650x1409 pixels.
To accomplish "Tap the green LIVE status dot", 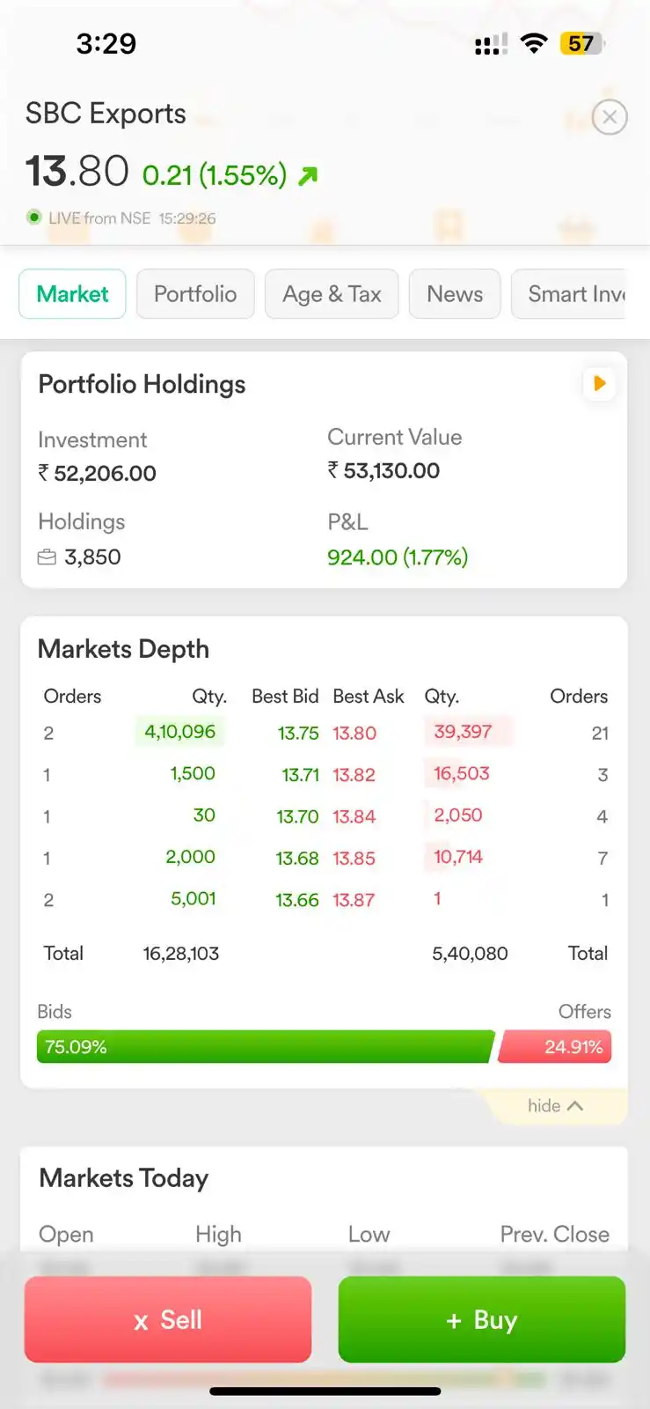I will [x=34, y=218].
